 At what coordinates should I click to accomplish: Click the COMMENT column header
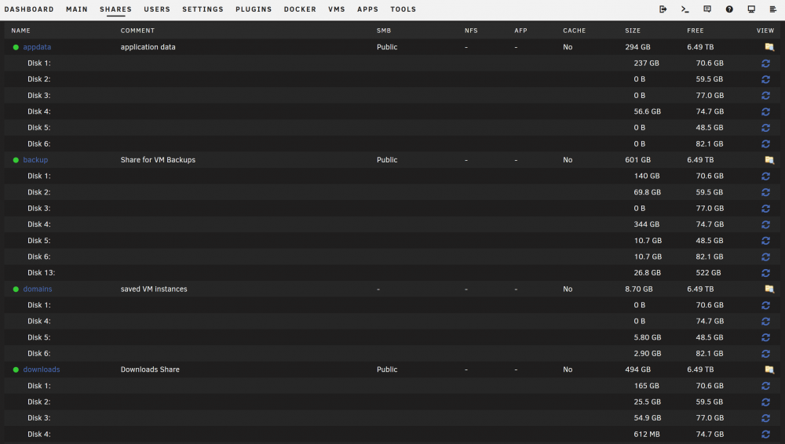[x=137, y=31]
